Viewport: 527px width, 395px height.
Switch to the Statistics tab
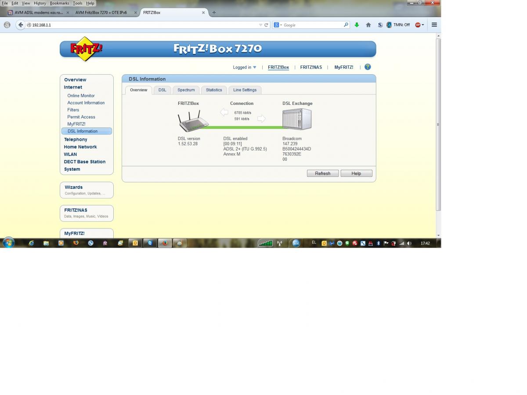[214, 90]
